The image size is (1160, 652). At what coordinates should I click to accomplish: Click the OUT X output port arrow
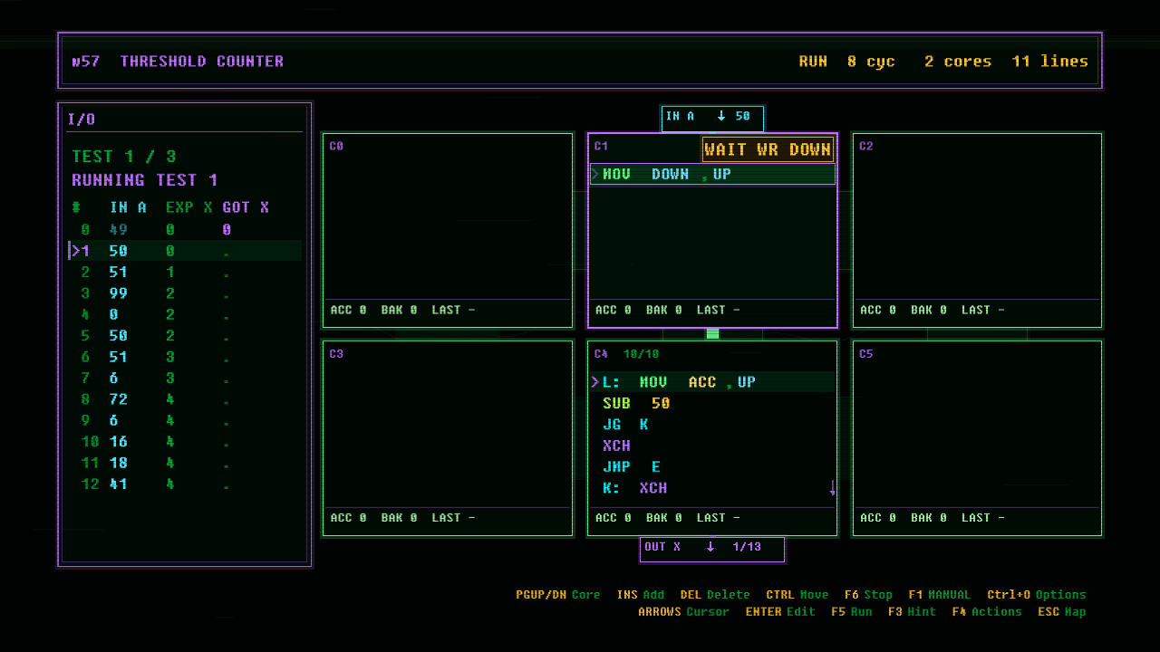[x=710, y=547]
